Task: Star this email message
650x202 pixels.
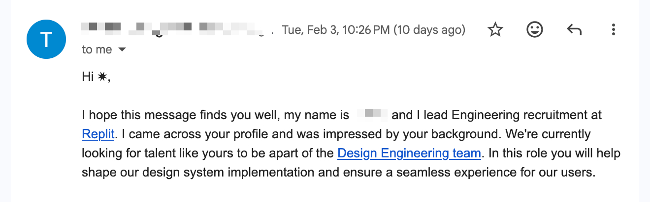Action: click(495, 30)
